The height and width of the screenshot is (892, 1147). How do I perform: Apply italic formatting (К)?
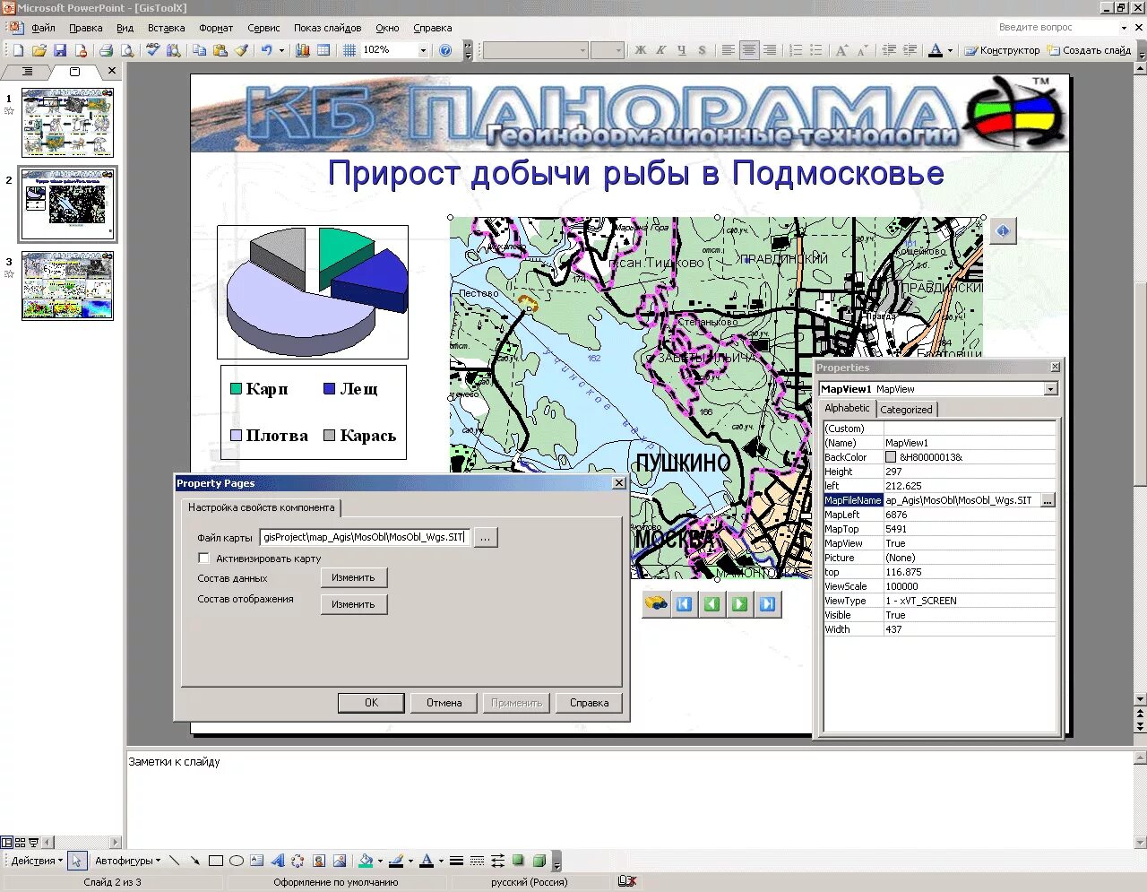point(661,51)
